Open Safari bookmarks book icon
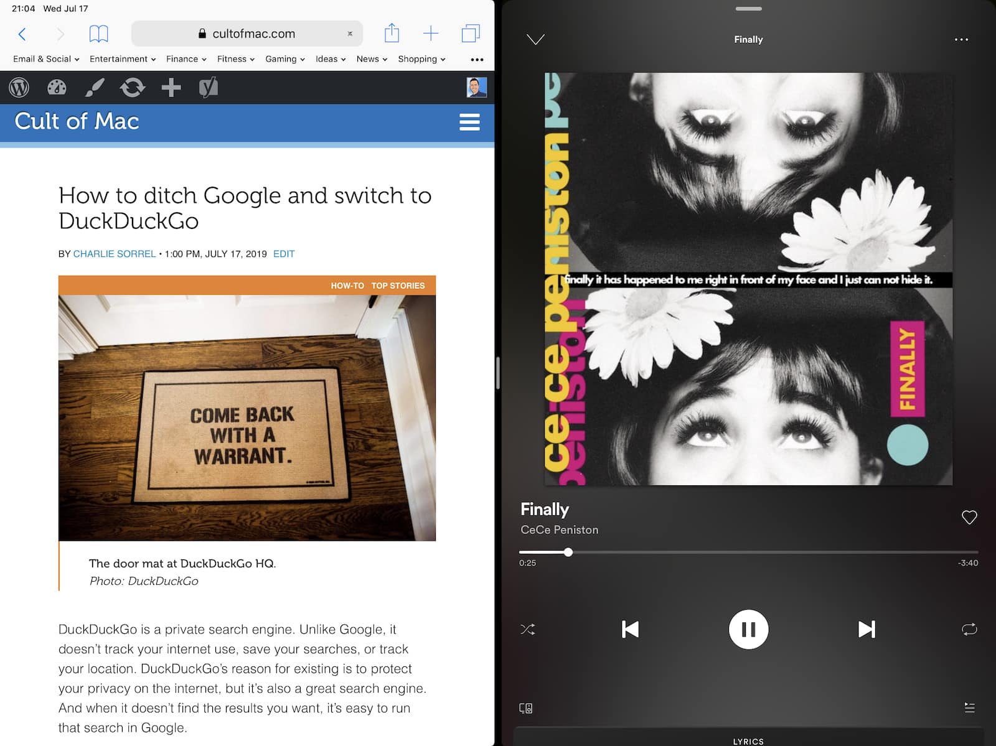996x746 pixels. tap(98, 34)
